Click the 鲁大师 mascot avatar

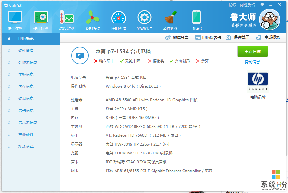[269, 20]
